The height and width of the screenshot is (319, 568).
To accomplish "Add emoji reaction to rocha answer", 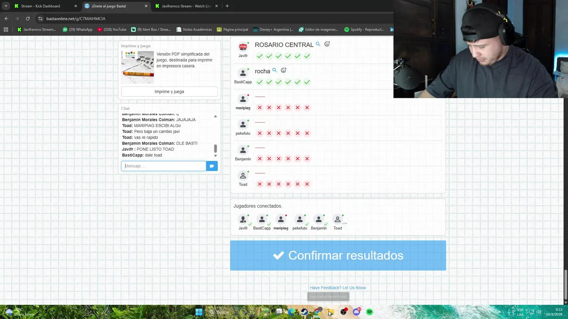I will coord(284,70).
